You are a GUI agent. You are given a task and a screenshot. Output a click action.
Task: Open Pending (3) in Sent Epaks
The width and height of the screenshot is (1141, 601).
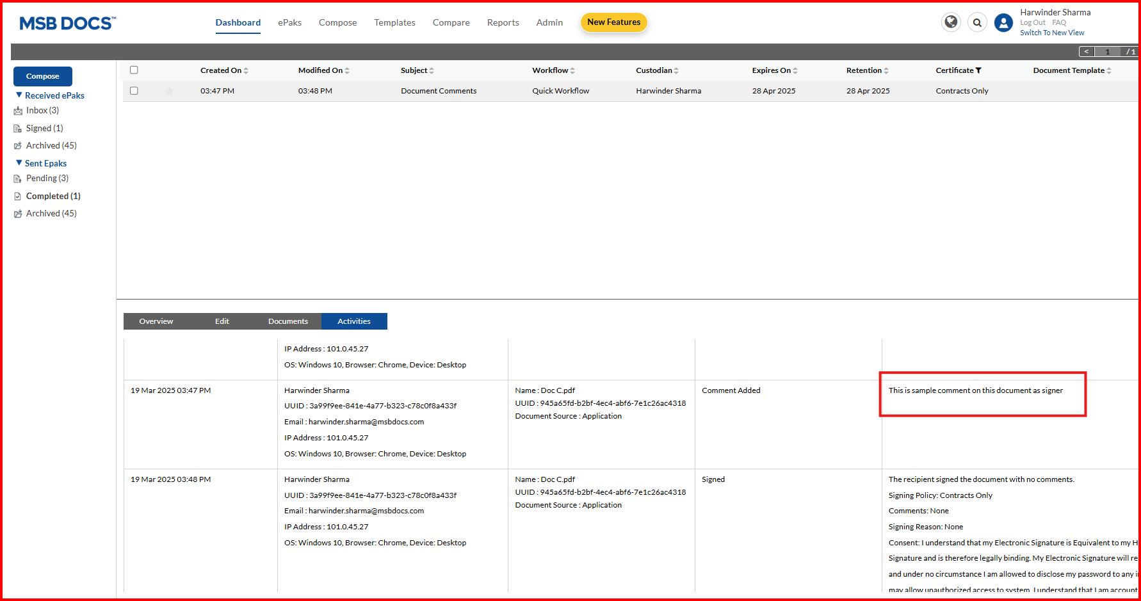pyautogui.click(x=47, y=179)
